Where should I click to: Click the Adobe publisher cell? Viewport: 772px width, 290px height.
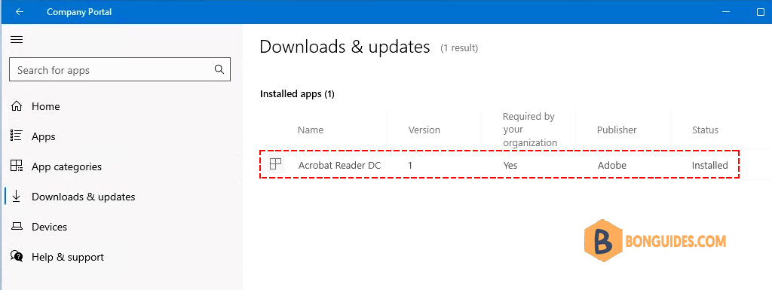(x=612, y=165)
